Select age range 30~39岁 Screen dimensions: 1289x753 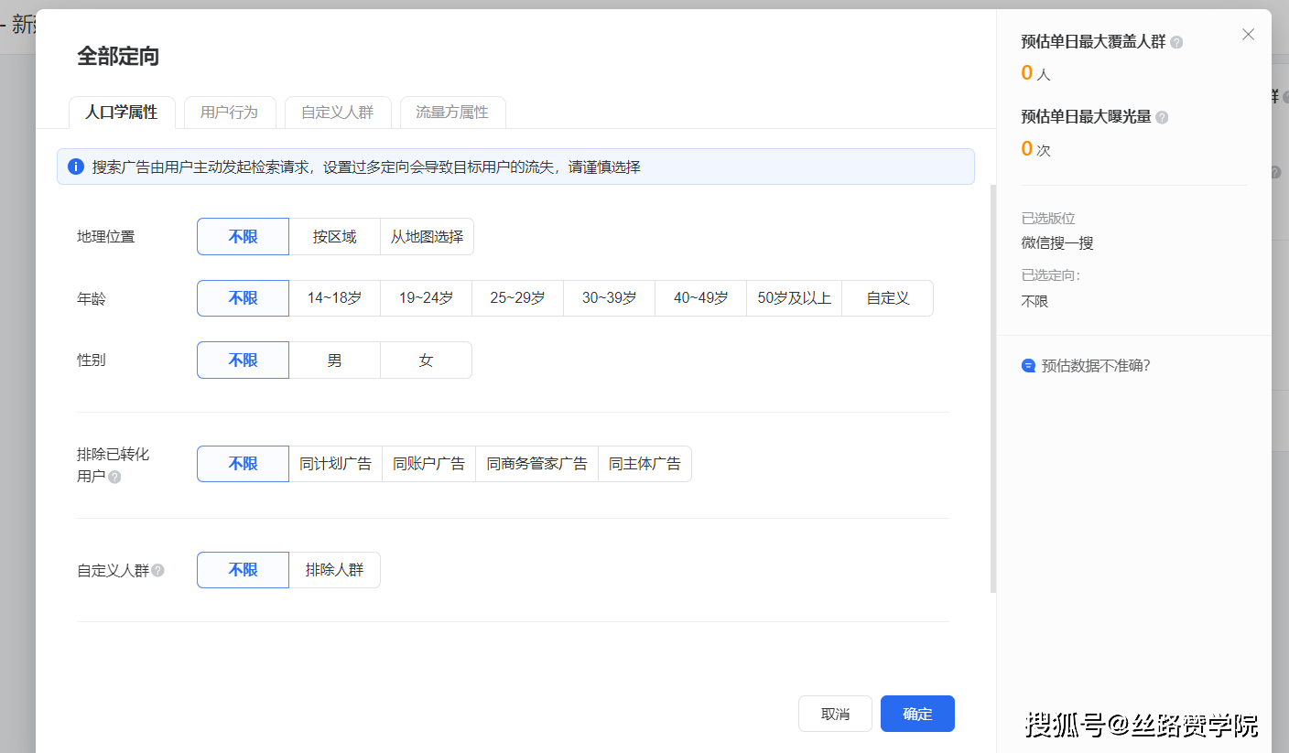click(x=609, y=298)
